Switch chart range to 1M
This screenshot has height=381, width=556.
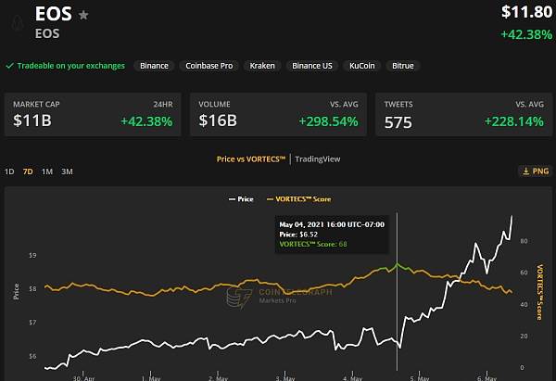tap(47, 171)
